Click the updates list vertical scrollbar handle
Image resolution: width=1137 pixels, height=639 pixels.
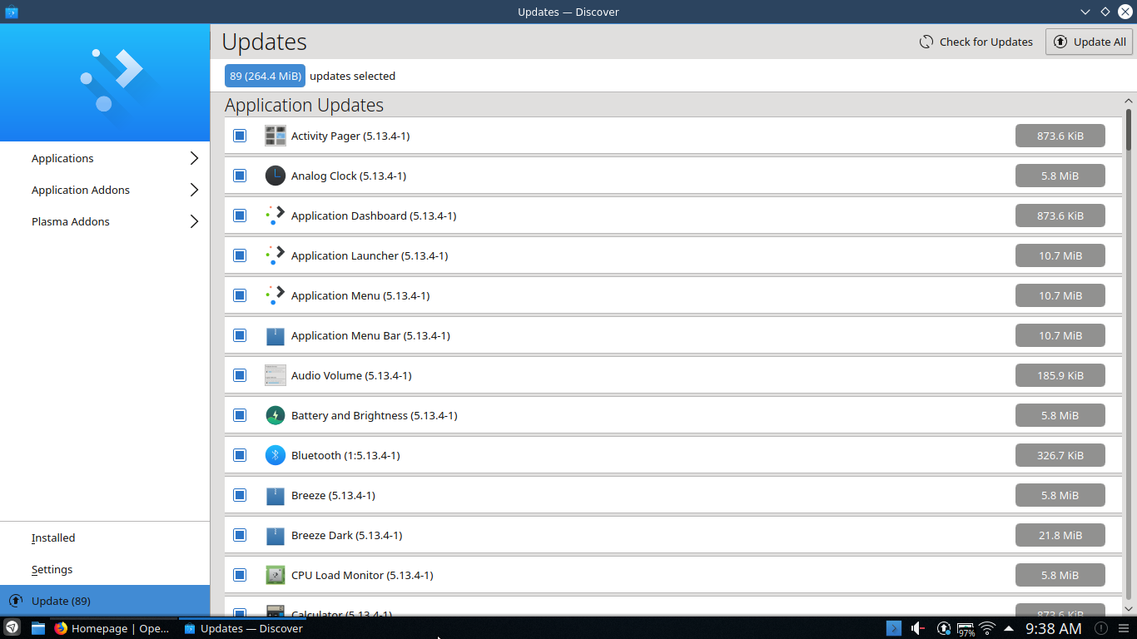click(x=1129, y=128)
